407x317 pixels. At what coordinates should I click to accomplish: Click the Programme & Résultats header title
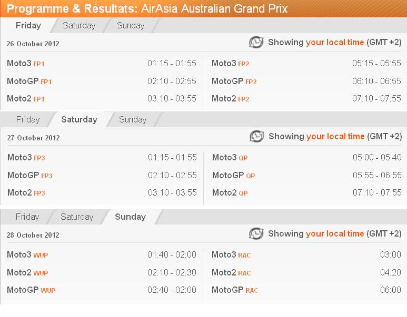tap(147, 8)
